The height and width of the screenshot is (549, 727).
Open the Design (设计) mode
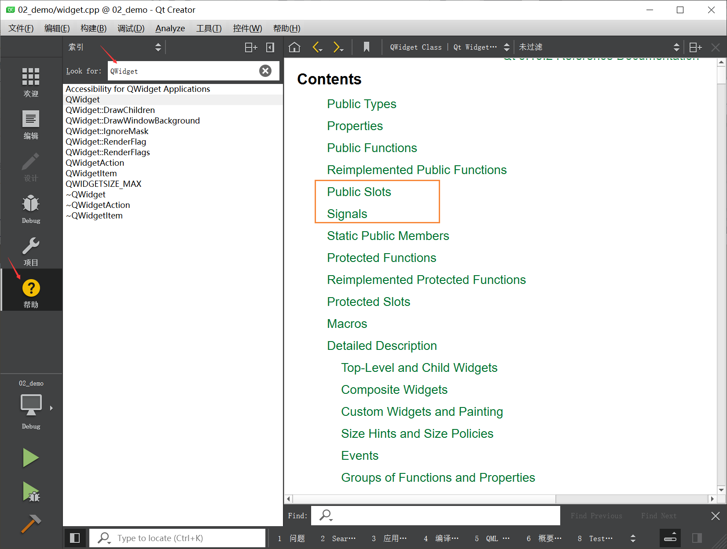pos(31,167)
